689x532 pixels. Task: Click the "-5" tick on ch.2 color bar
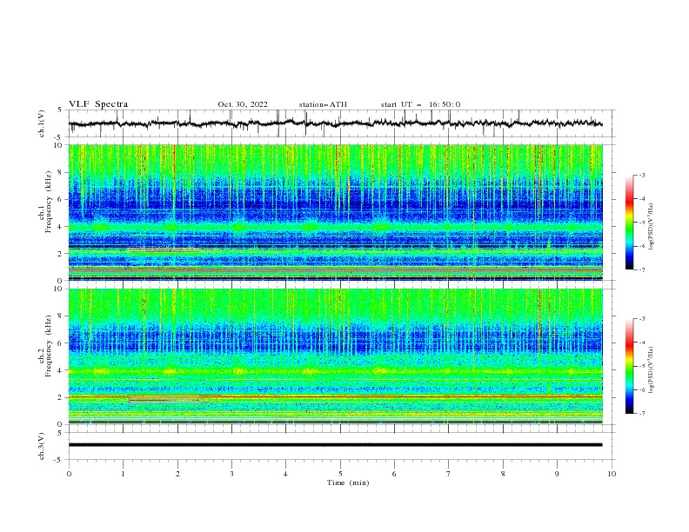pos(642,366)
